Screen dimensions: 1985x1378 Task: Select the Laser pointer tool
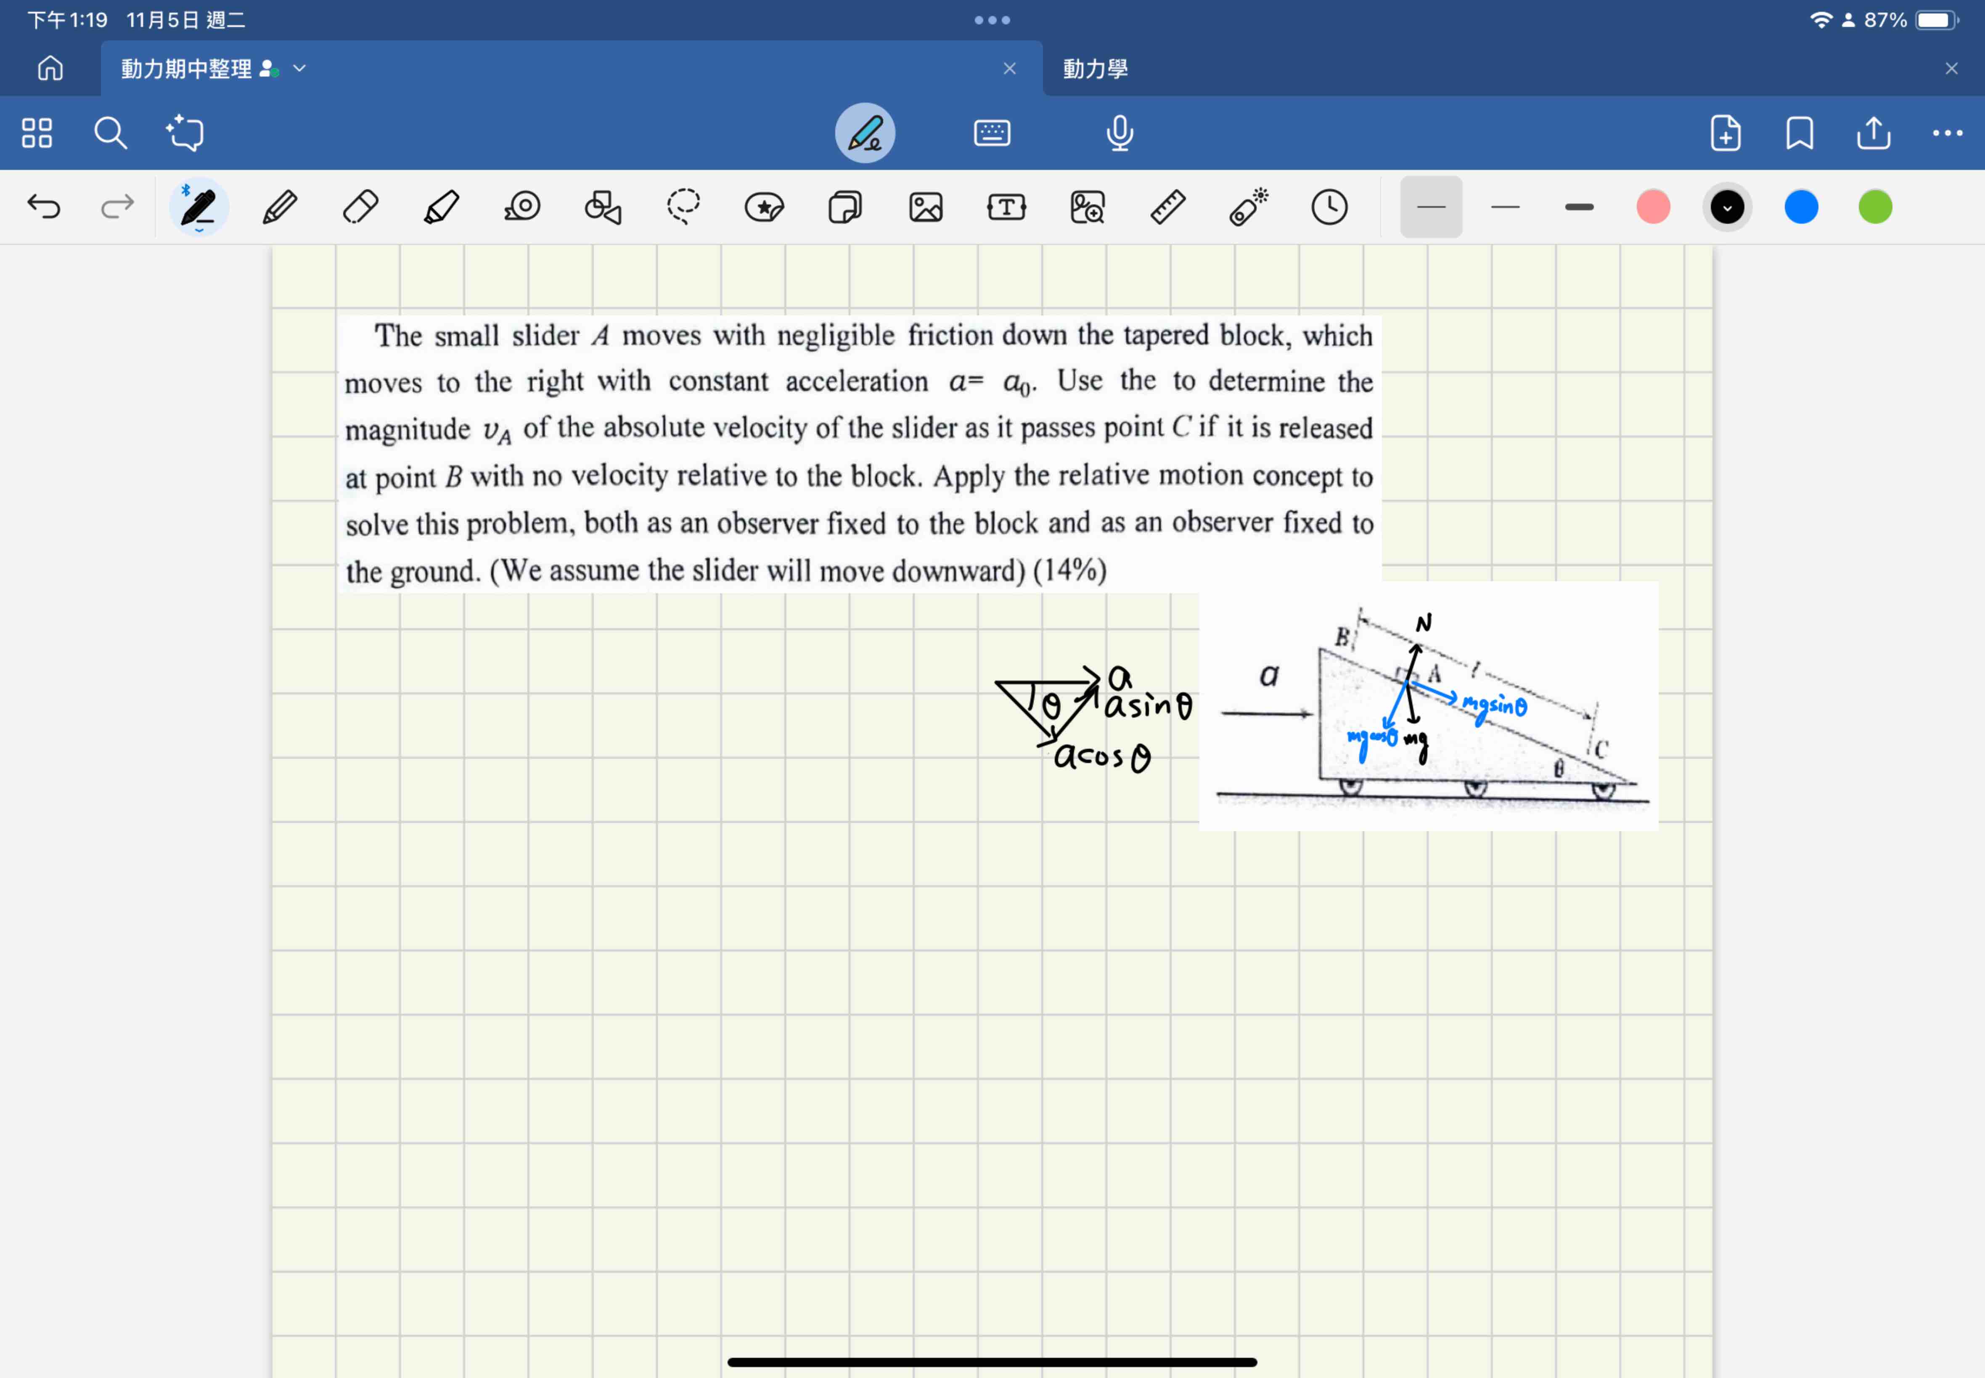pos(1248,207)
